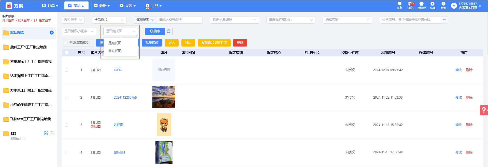This screenshot has height=167, width=488.
Task: Open 消息 messages with badge 17
Action: [x=411, y=5]
